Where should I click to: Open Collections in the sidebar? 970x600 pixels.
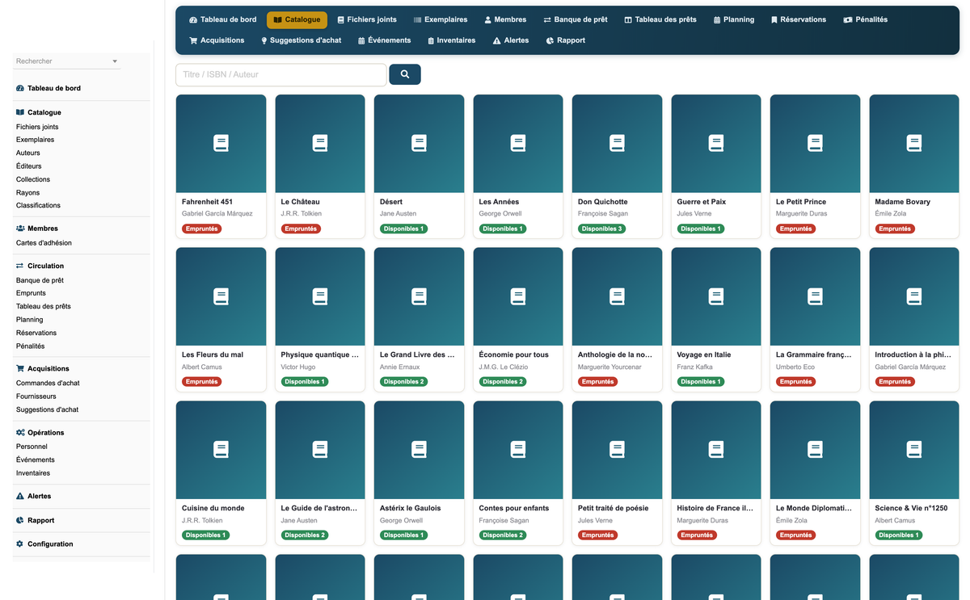(x=33, y=179)
